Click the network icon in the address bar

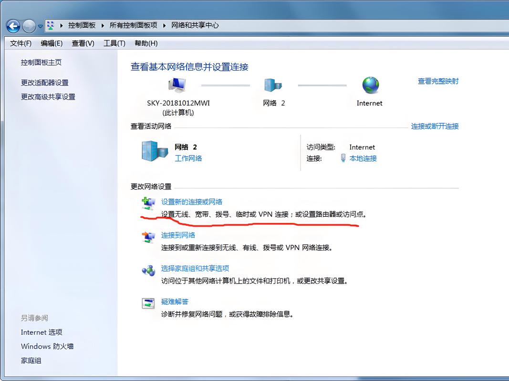[x=51, y=26]
